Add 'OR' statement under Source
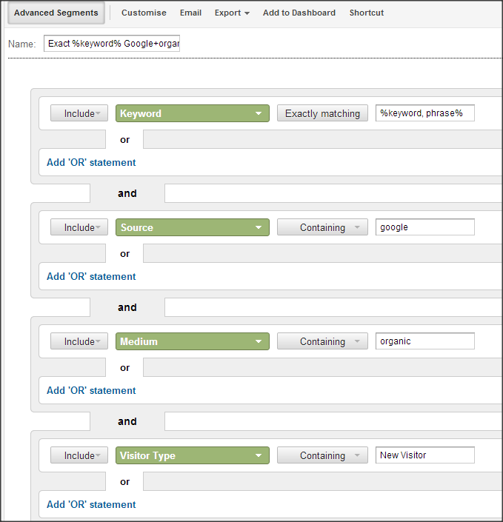Screen dimensions: 503x522 [x=91, y=276]
